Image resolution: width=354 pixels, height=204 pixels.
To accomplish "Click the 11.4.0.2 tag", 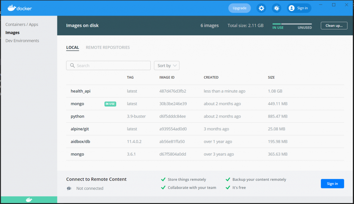I will (134, 142).
